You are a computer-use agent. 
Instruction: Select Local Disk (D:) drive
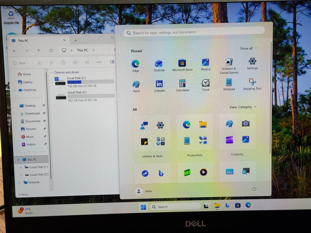click(85, 96)
